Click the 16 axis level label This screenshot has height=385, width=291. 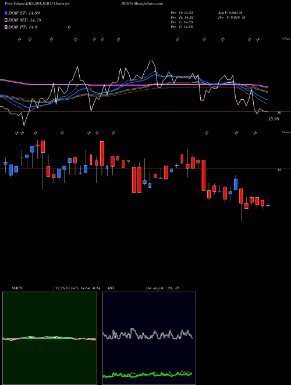click(x=279, y=113)
